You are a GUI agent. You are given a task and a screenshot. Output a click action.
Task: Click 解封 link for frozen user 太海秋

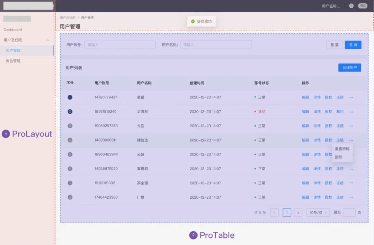(340, 112)
